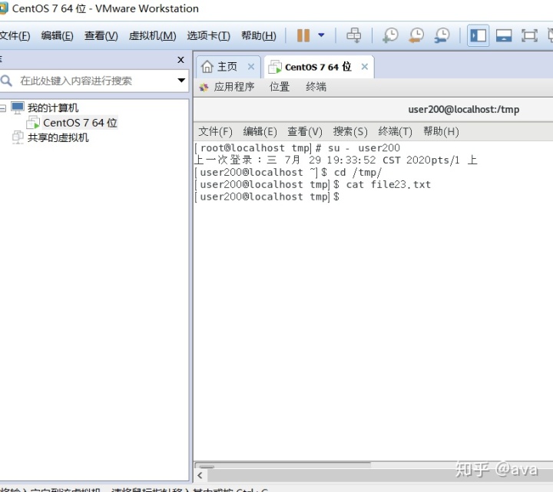Click the VM horizontal scrollbar track
The width and height of the screenshot is (553, 492).
379,475
